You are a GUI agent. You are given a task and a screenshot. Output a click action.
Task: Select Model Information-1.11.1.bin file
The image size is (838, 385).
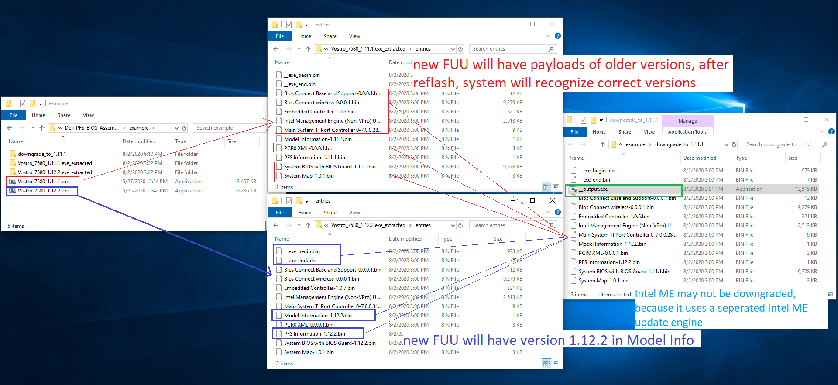pyautogui.click(x=318, y=139)
